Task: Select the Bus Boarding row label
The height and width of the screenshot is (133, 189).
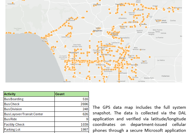Action: tap(14, 99)
